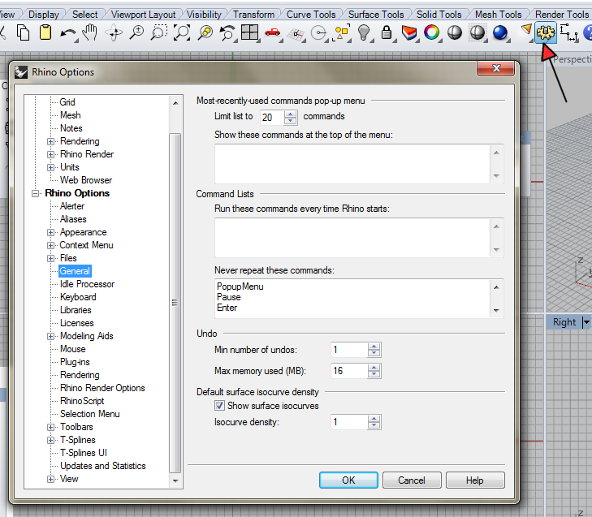592x517 pixels.
Task: Click in the Isocurve density field
Action: (x=348, y=422)
